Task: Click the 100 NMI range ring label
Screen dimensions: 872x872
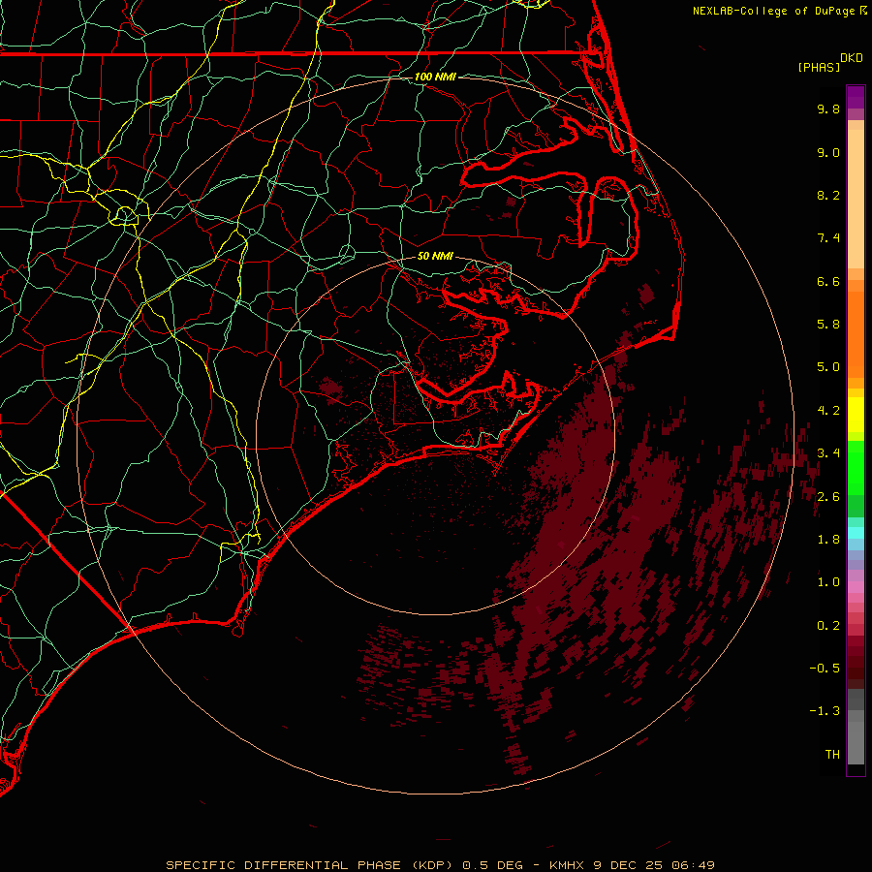Action: (435, 77)
